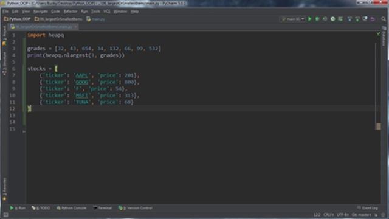Viewport: 389px width, 219px height.
Task: Open the main run configuration dropdown
Action: point(292,19)
